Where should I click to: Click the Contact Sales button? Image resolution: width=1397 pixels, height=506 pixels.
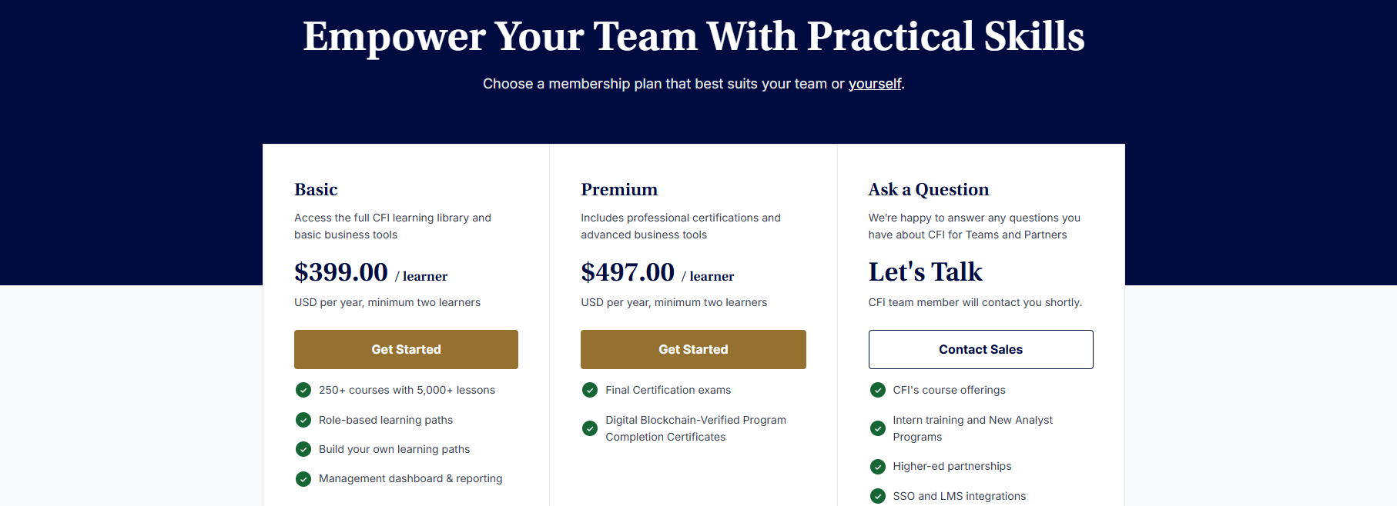tap(980, 349)
